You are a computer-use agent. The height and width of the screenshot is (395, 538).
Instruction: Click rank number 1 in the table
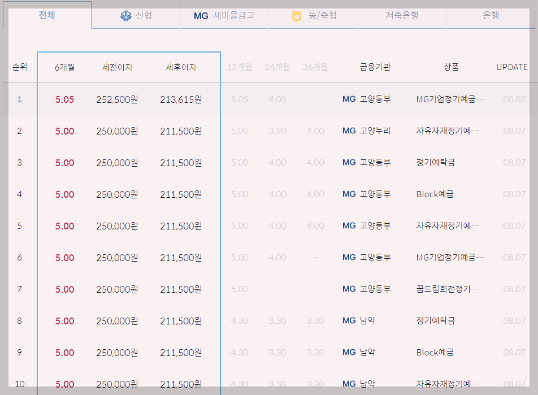[x=20, y=99]
